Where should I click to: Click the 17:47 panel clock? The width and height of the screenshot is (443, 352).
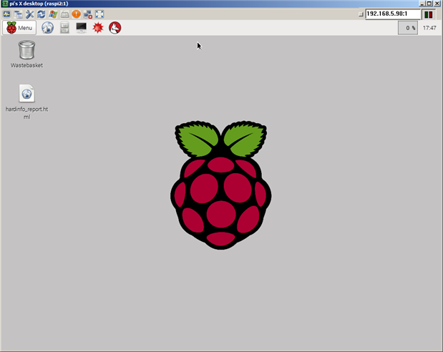pyautogui.click(x=429, y=28)
